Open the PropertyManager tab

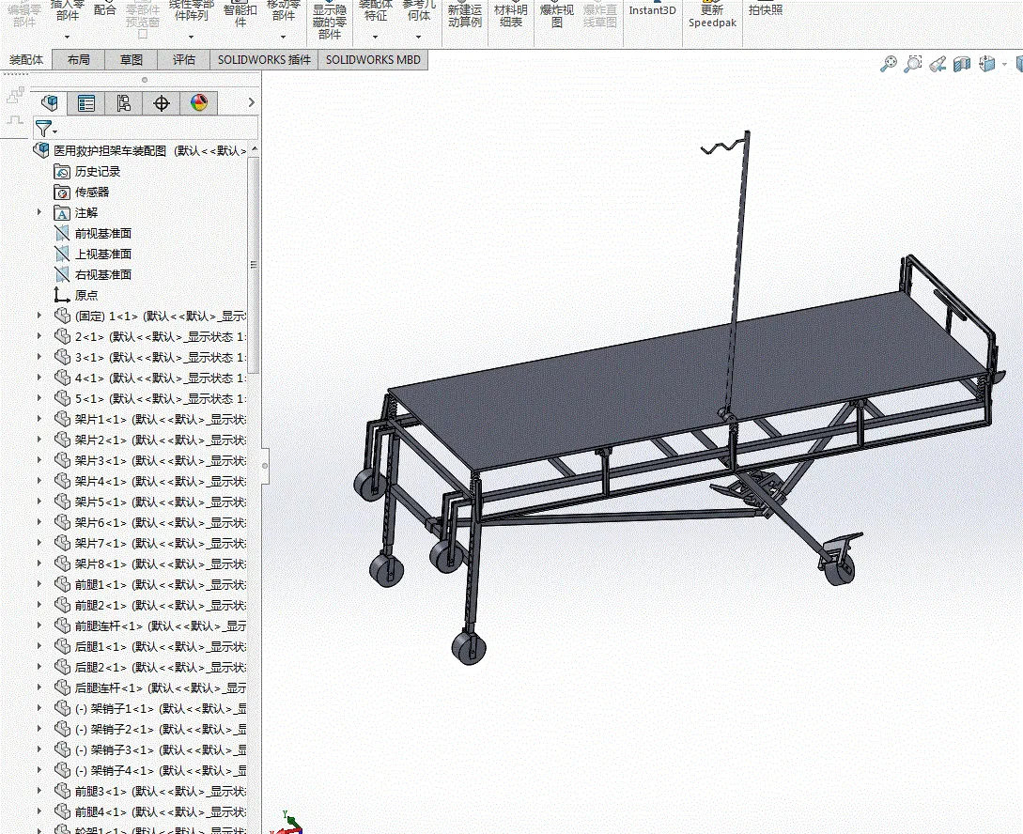point(86,103)
